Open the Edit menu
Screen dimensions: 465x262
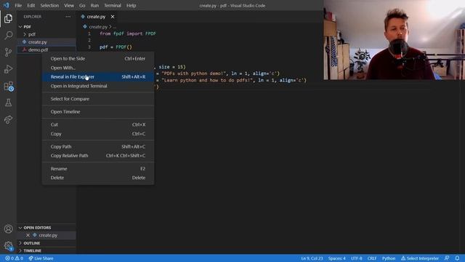point(31,5)
